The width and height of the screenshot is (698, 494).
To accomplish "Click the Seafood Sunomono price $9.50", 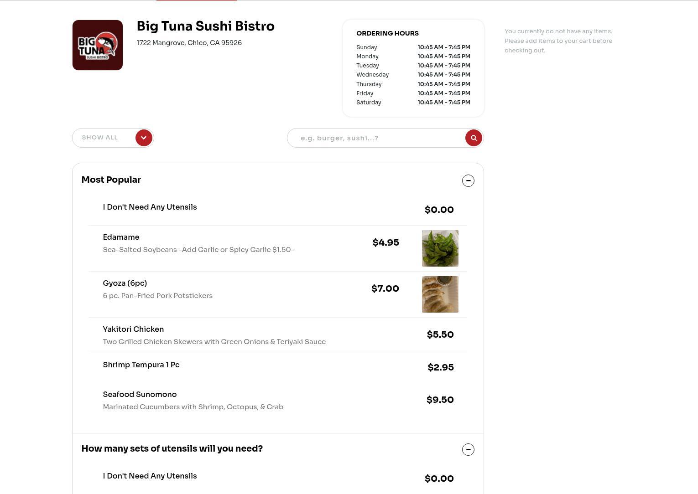I will 440,400.
